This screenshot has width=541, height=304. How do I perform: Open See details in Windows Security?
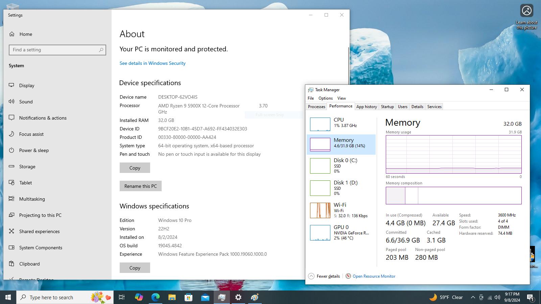(x=152, y=63)
